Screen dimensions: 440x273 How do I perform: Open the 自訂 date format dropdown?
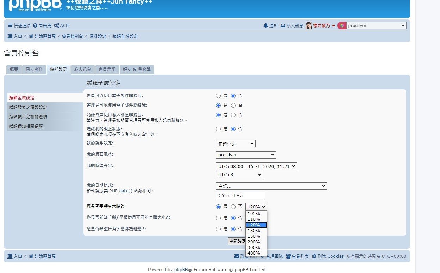271,186
